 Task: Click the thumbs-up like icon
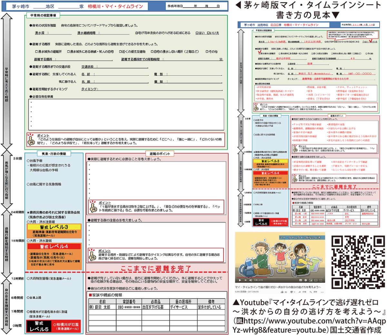pos(282,292)
